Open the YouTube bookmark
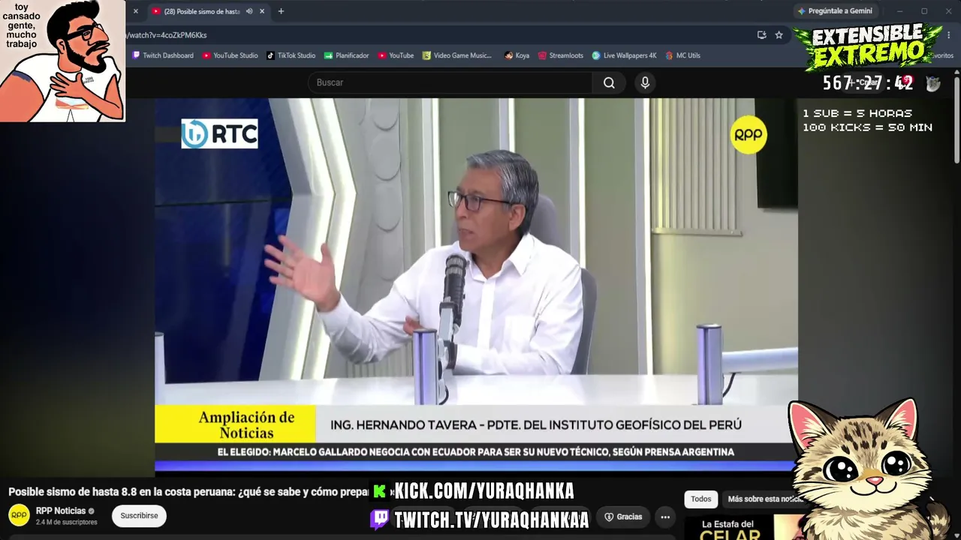 pyautogui.click(x=396, y=55)
